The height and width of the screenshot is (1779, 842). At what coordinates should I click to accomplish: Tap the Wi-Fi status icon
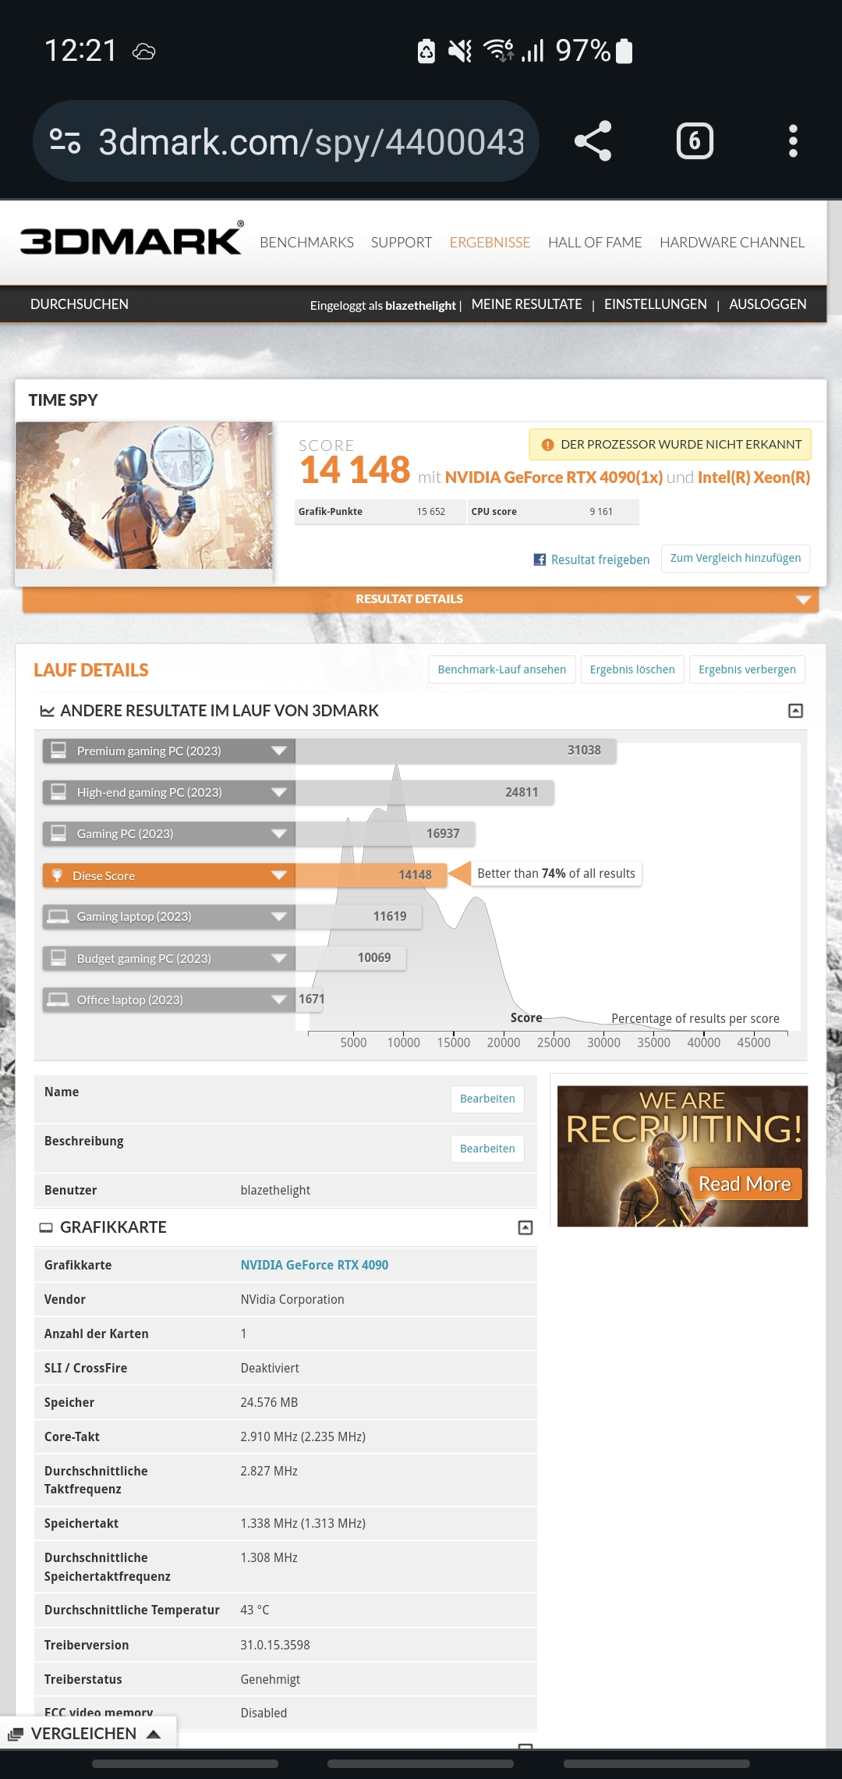click(499, 51)
